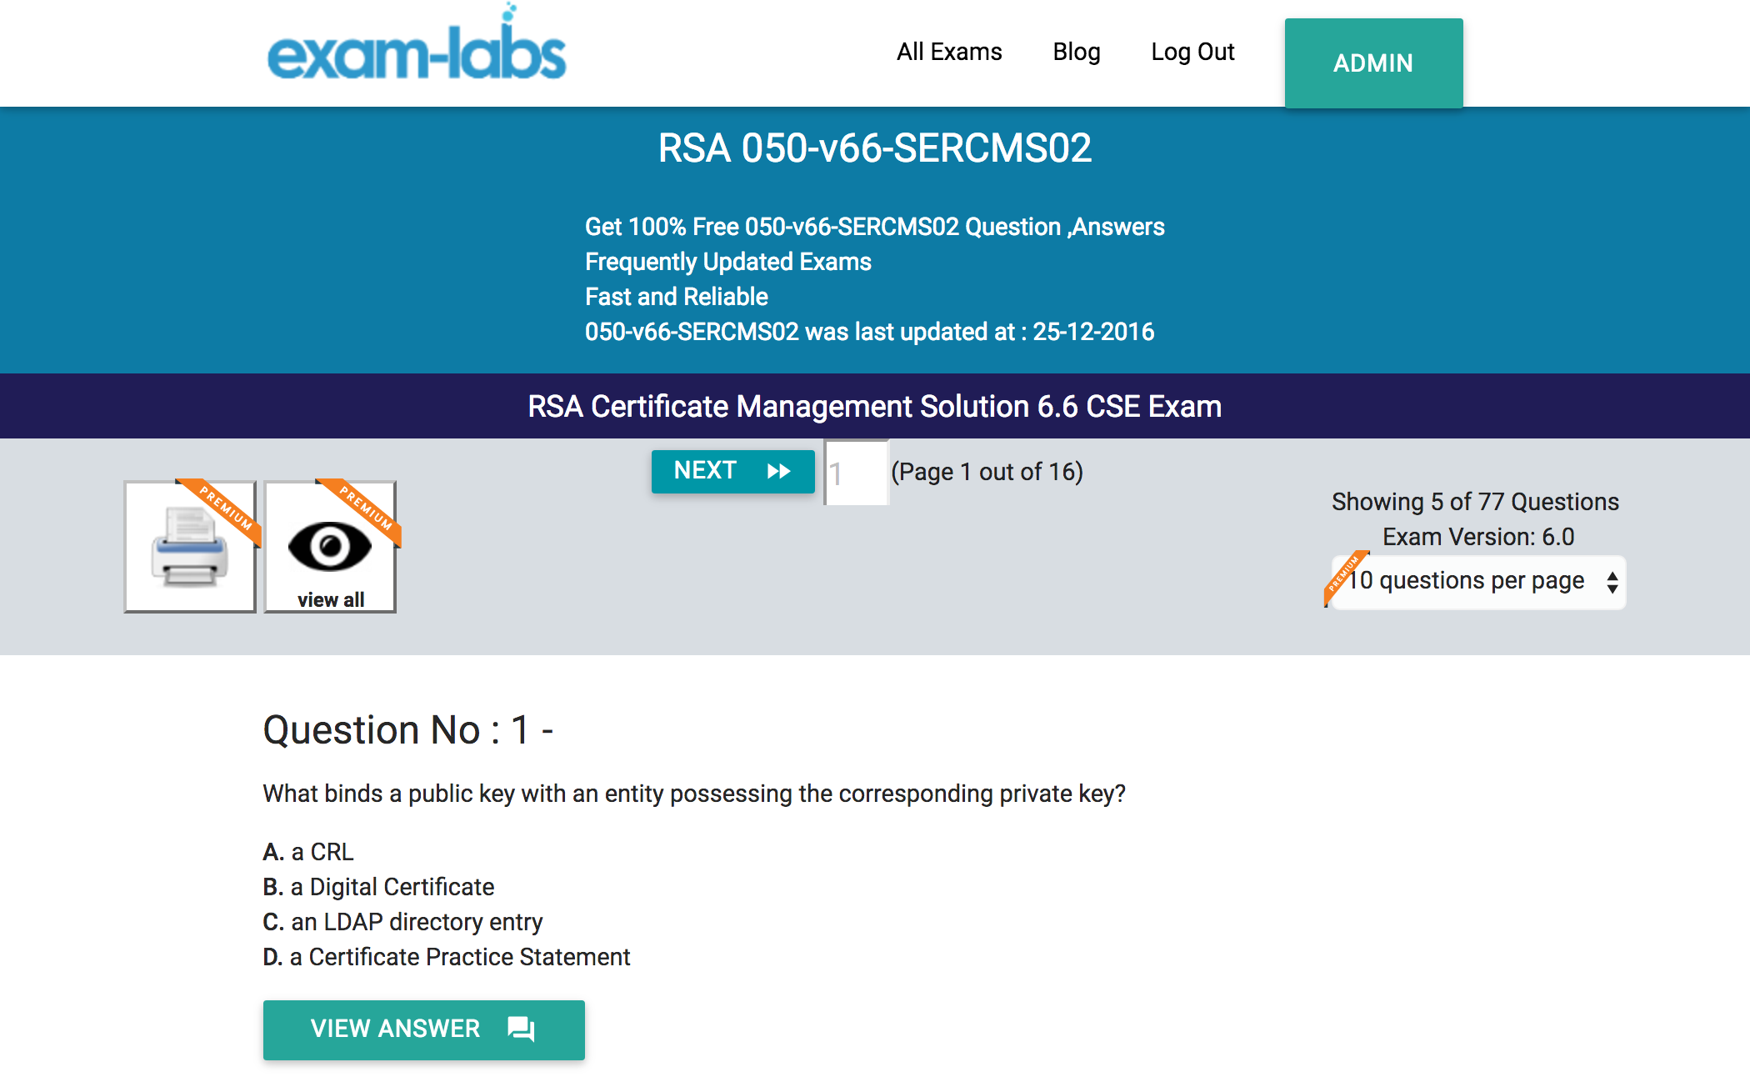Viewport: 1750px width, 1092px height.
Task: Click the 'Question No : 1' heading
Action: pos(408,730)
